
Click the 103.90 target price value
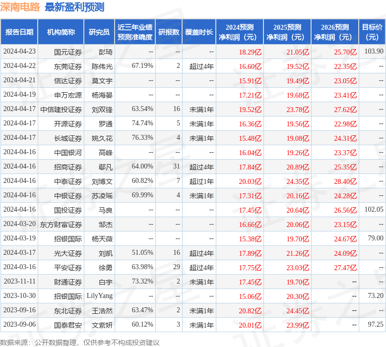[x=374, y=52]
